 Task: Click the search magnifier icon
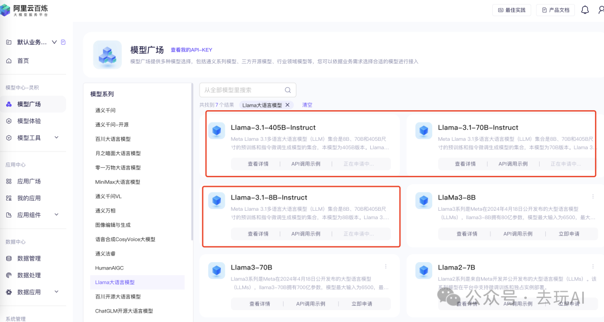tap(288, 90)
